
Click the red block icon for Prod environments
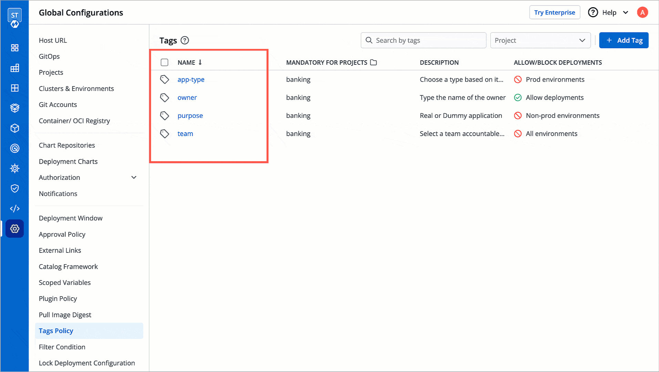point(518,79)
